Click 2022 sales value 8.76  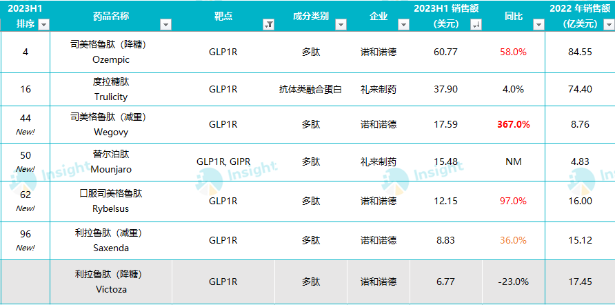point(580,124)
